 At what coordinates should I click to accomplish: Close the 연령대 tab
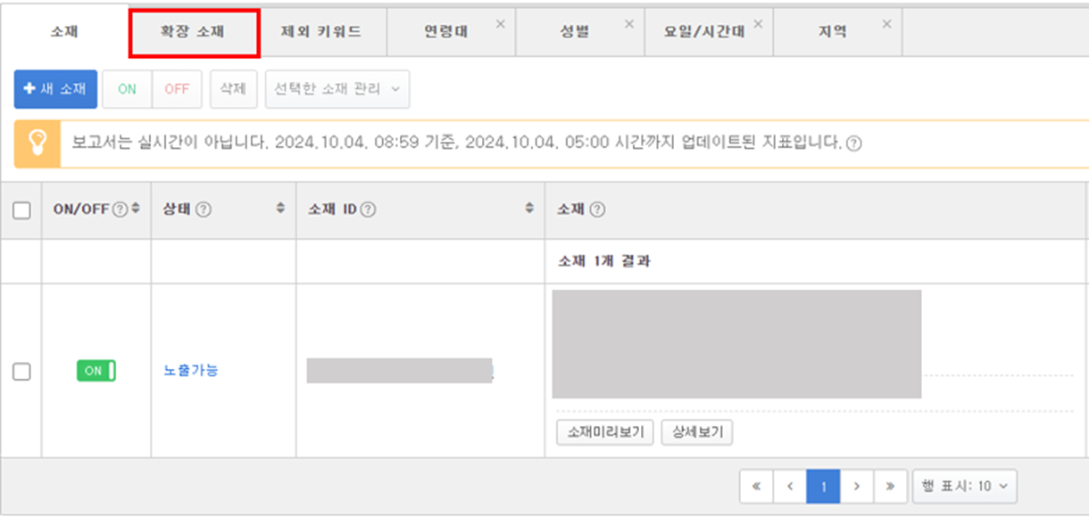pos(500,24)
